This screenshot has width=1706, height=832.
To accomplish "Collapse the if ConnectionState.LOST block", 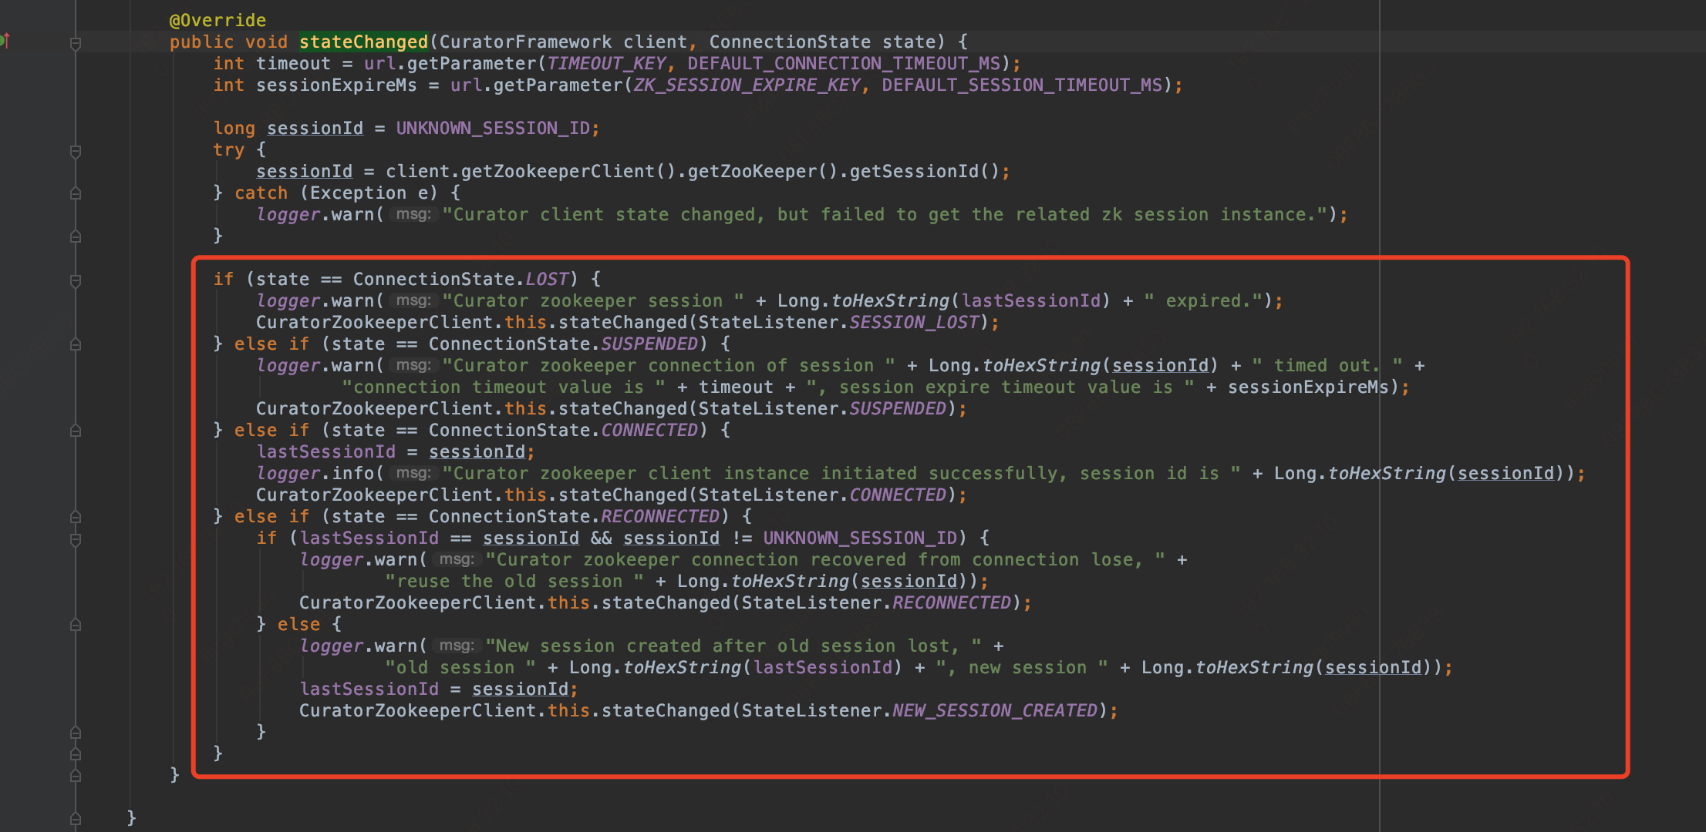I will click(76, 280).
